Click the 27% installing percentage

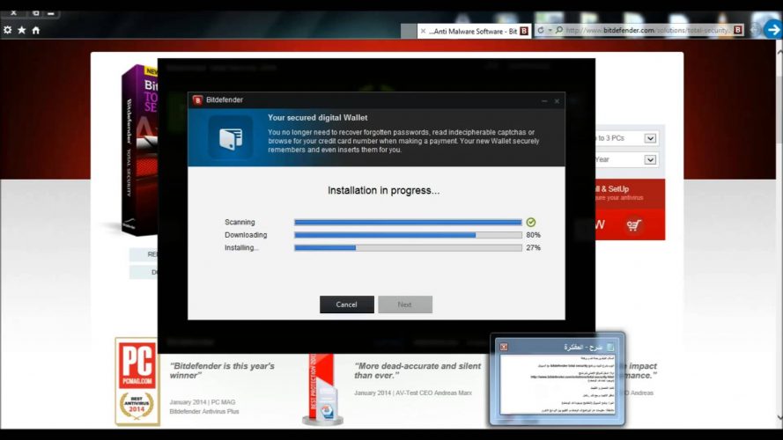[534, 247]
